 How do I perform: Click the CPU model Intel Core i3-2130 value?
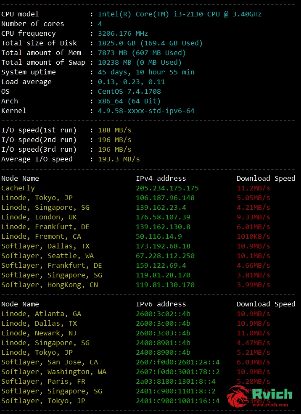click(180, 14)
